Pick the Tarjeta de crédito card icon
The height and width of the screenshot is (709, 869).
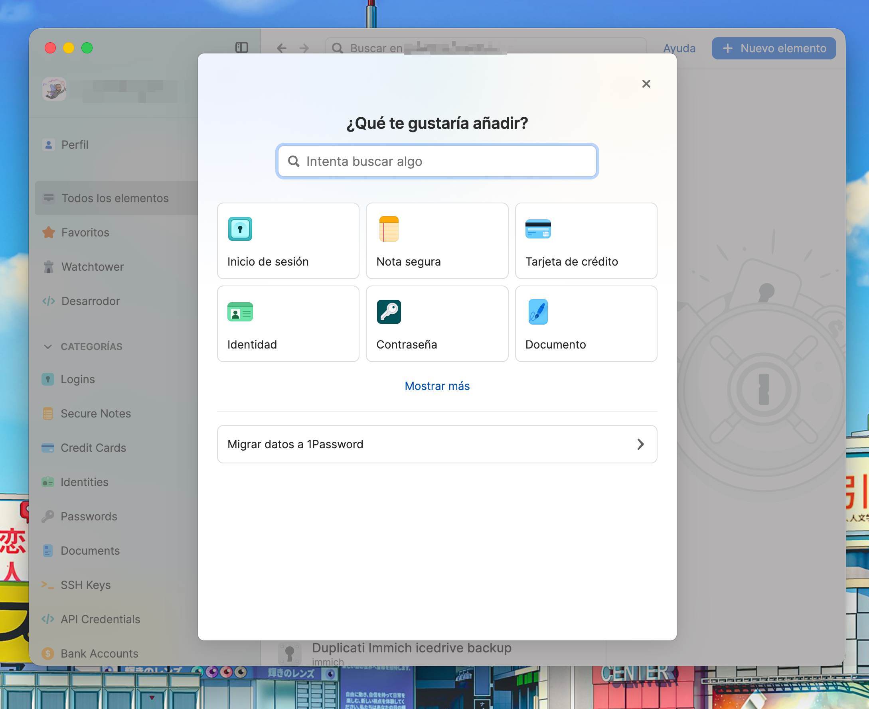(x=538, y=229)
